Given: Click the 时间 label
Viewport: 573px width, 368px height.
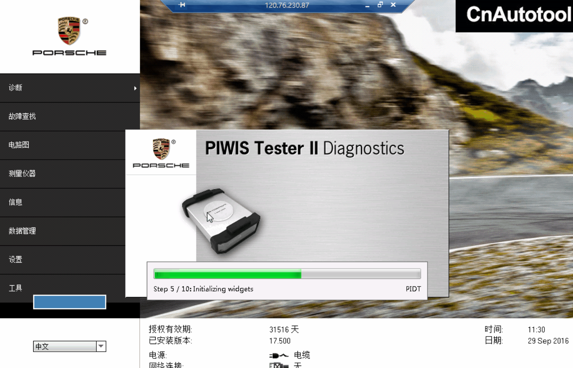Looking at the screenshot, I should pyautogui.click(x=494, y=330).
